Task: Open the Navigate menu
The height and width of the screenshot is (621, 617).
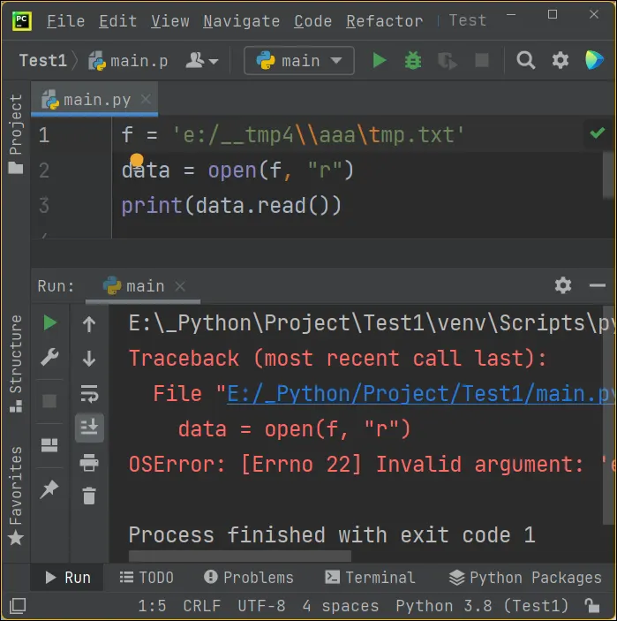Action: [242, 21]
